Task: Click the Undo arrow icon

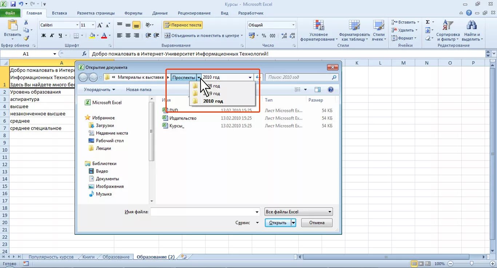Action: [x=21, y=4]
